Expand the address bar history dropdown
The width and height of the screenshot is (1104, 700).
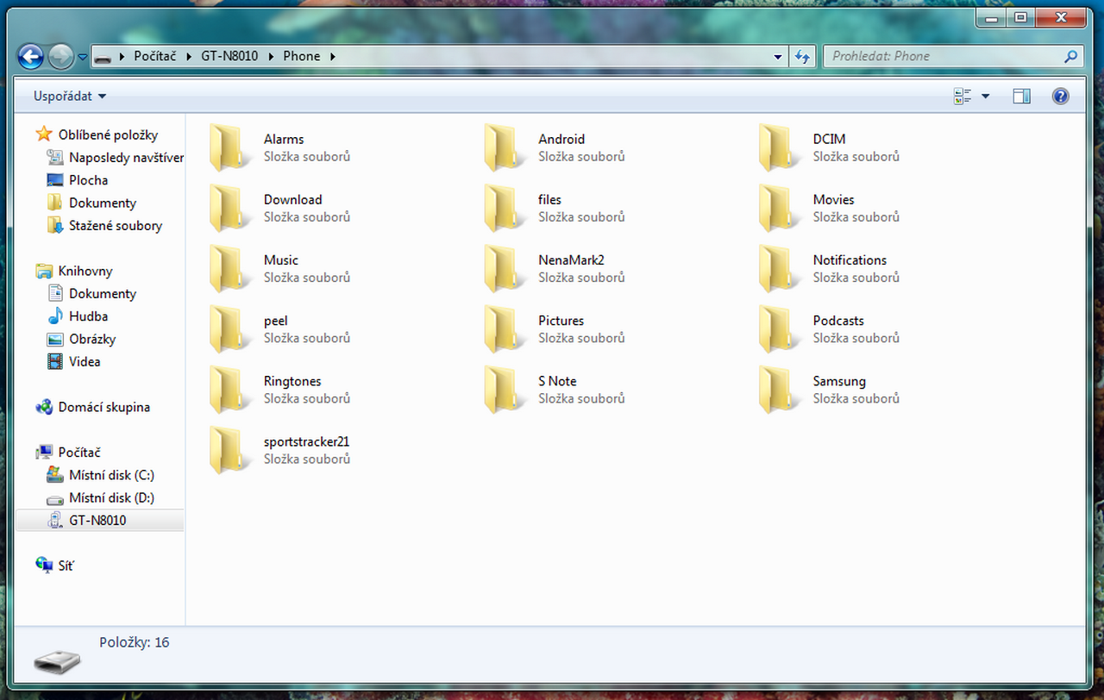point(778,57)
